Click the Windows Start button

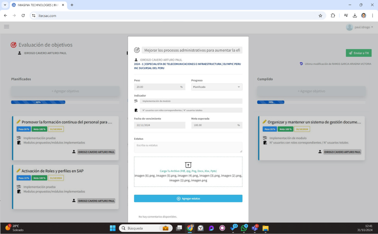point(113,228)
